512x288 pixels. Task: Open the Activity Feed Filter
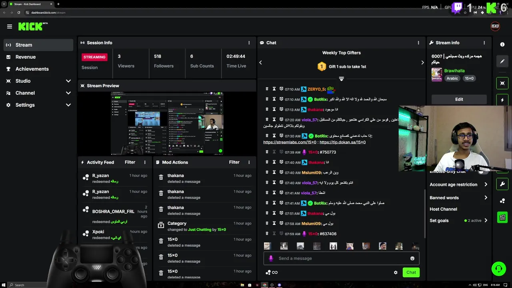pos(130,162)
